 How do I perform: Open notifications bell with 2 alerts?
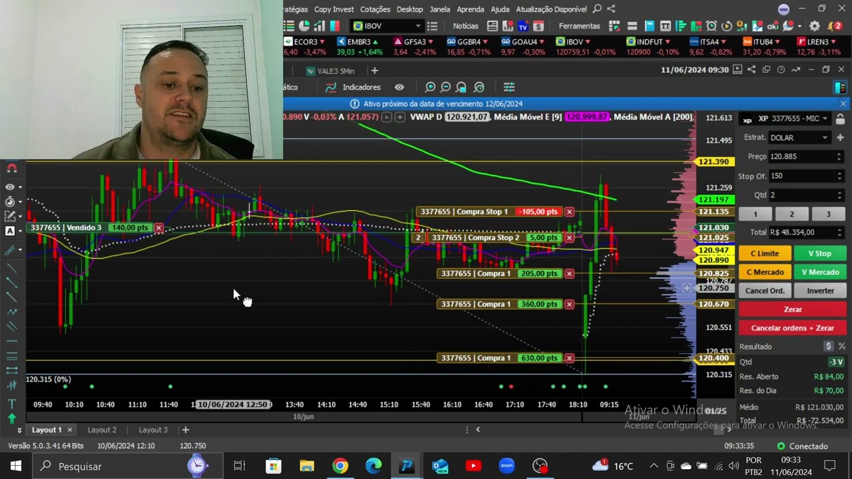point(835,26)
